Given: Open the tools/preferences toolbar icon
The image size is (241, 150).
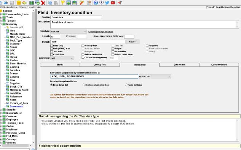Looking at the screenshot, I should coord(89,3).
